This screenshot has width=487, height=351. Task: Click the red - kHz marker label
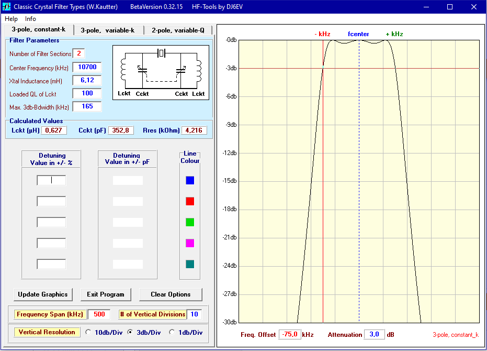point(322,34)
